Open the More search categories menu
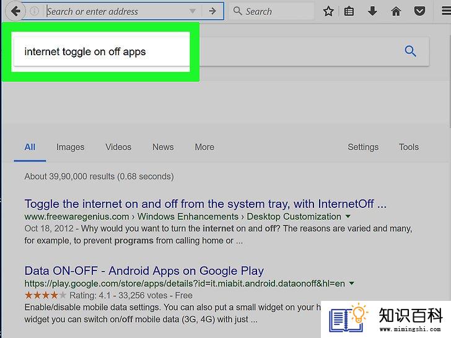The height and width of the screenshot is (338, 451). [204, 147]
